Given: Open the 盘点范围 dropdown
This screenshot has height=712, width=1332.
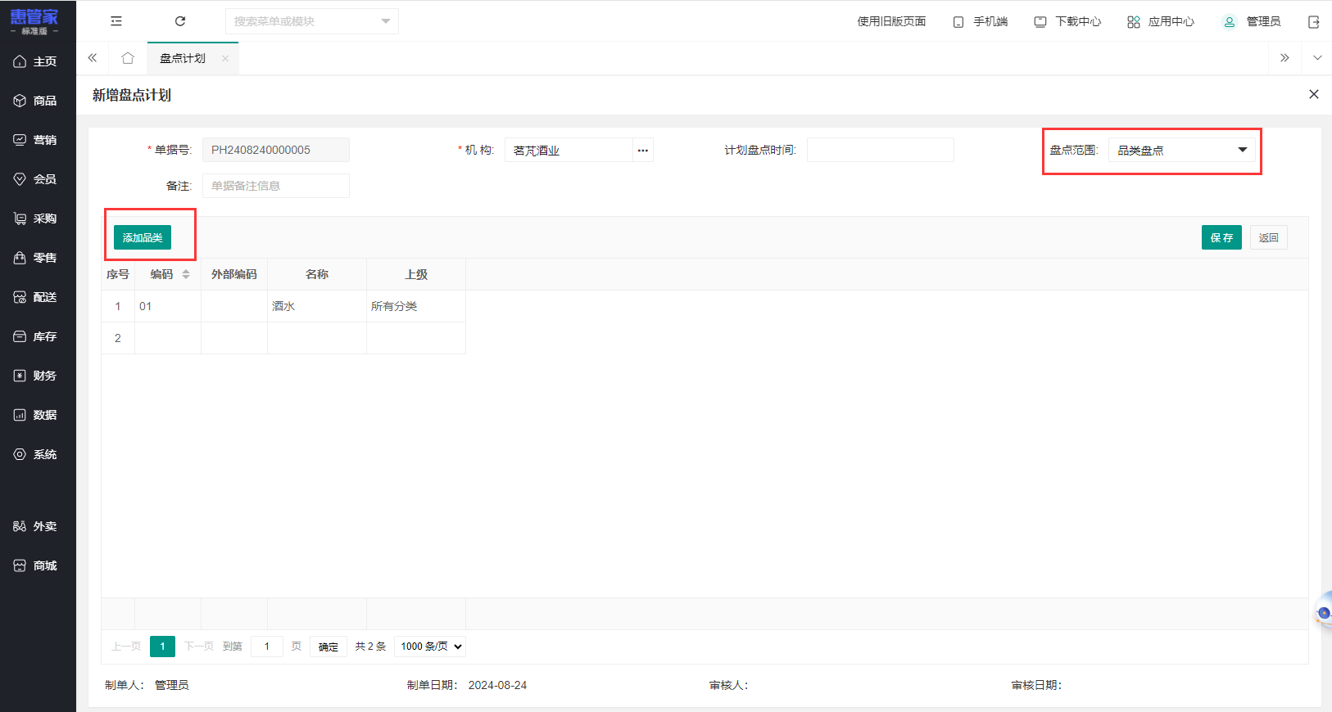Looking at the screenshot, I should point(1181,150).
